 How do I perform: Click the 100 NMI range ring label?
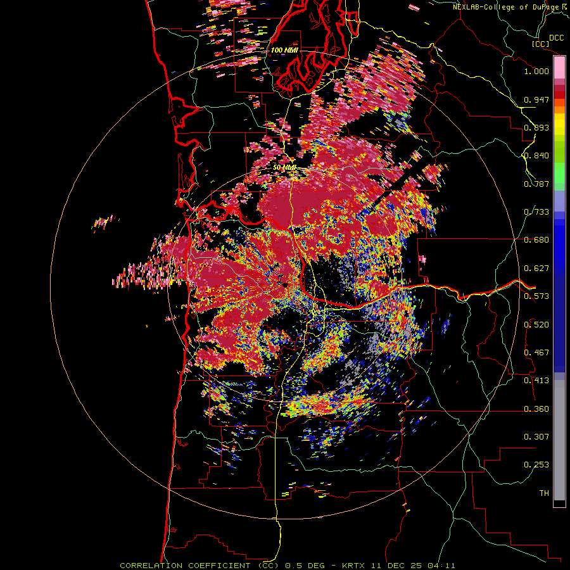click(x=284, y=50)
